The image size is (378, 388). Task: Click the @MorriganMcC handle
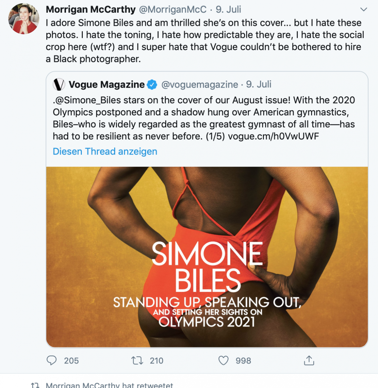point(173,9)
